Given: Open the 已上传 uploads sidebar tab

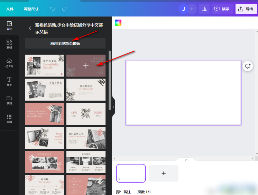Looking at the screenshot, I should coord(9,63).
